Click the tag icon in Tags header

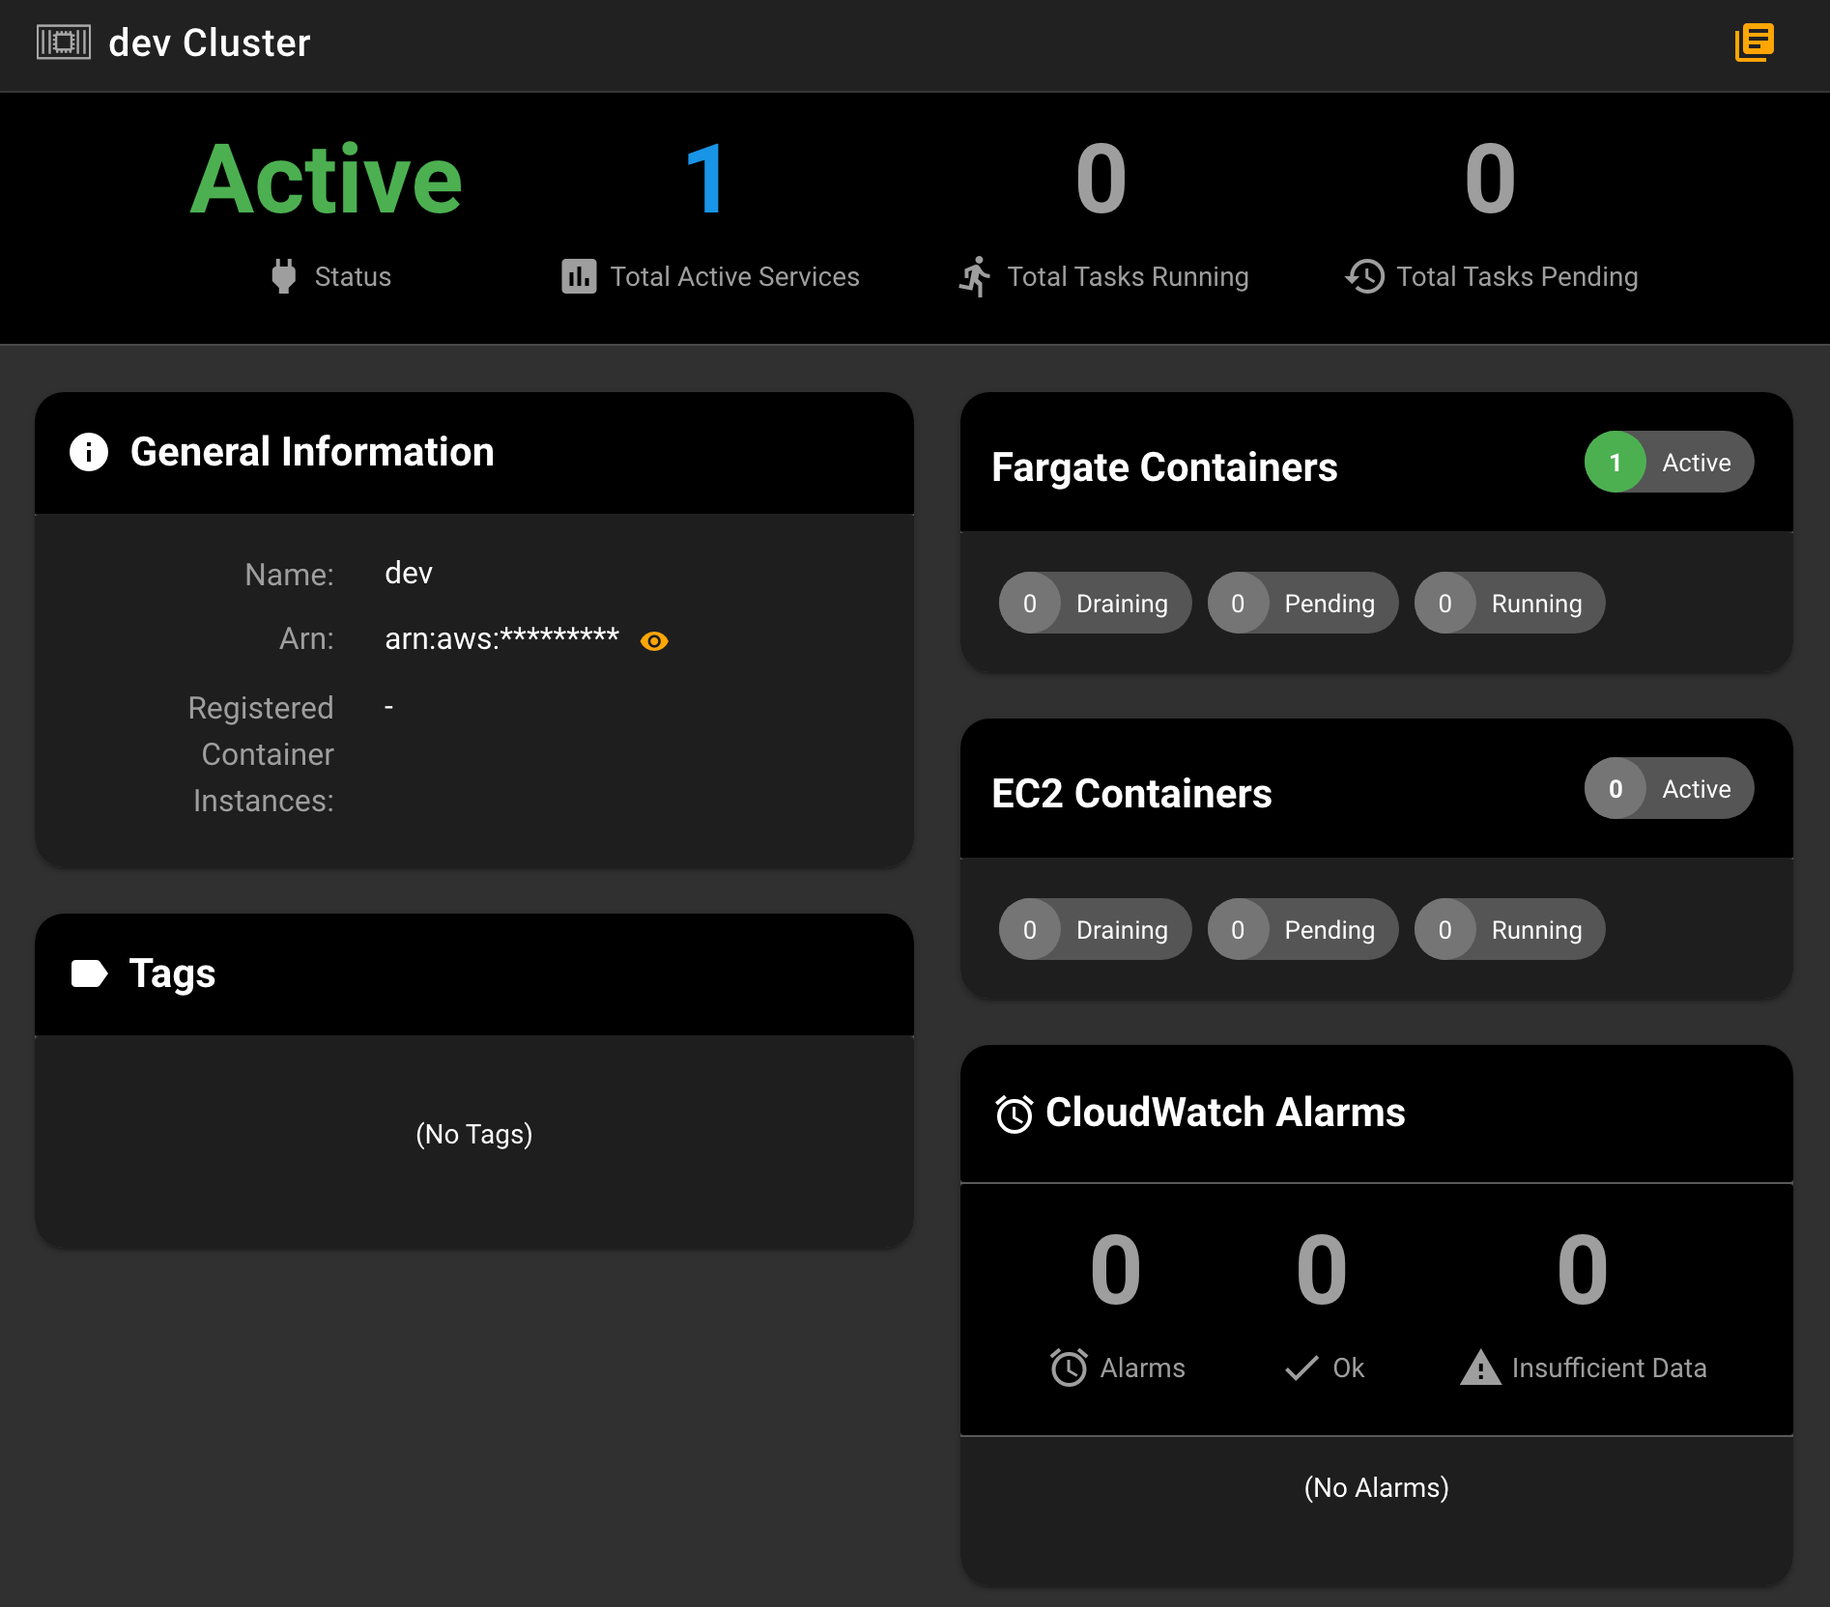tap(89, 973)
